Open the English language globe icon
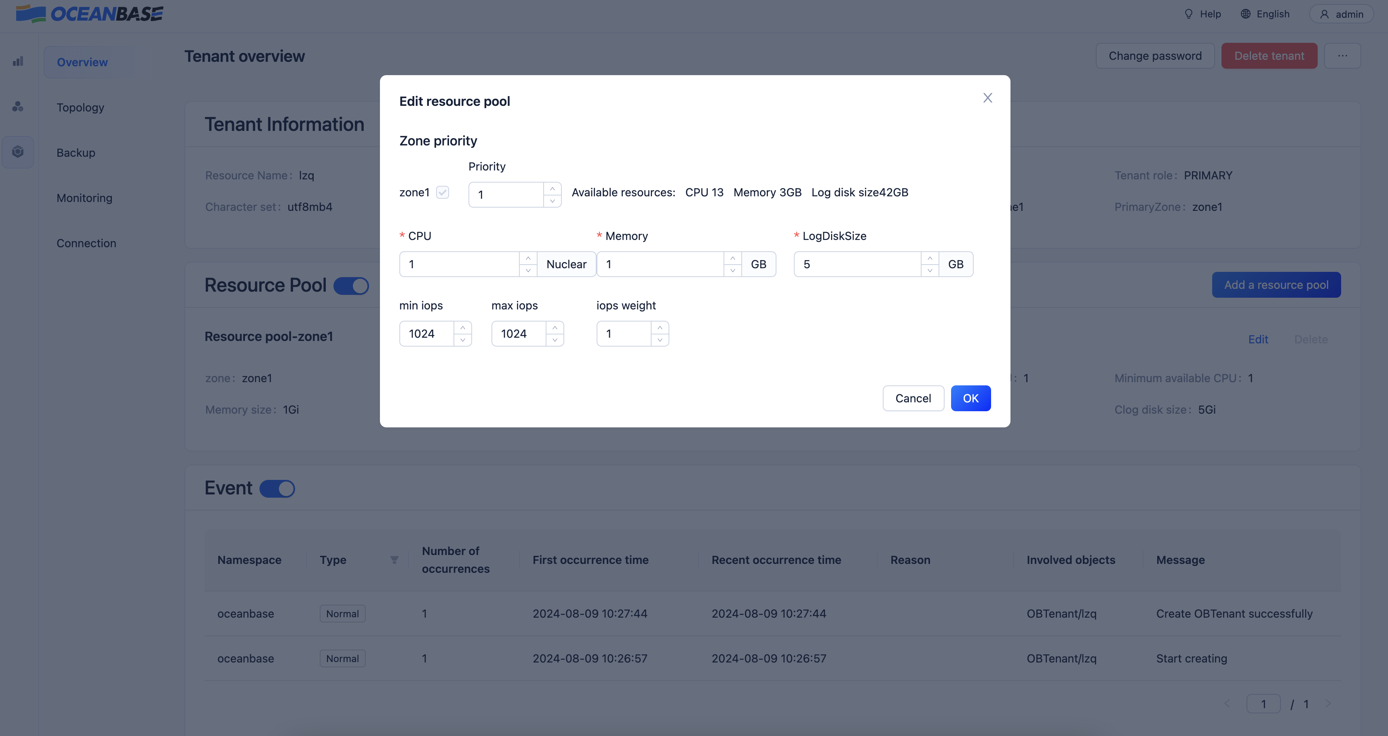Viewport: 1388px width, 736px height. (1245, 13)
